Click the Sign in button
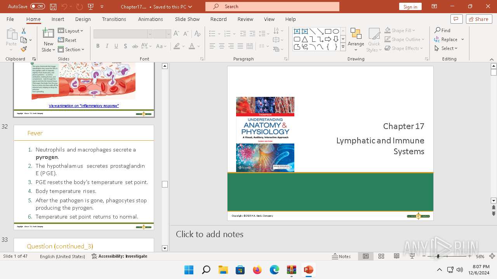 point(410,7)
